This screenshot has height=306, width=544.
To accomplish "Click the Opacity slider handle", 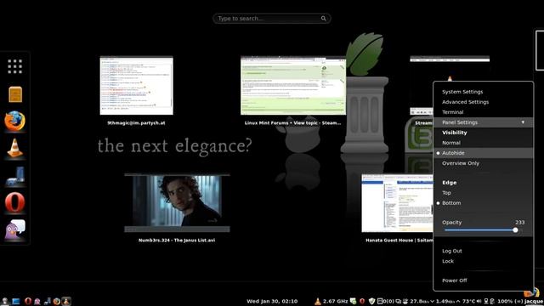I will (x=515, y=230).
